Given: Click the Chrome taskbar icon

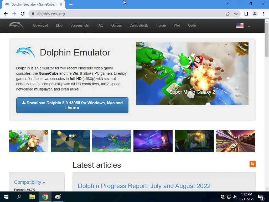Looking at the screenshot, I should click(x=45, y=197).
